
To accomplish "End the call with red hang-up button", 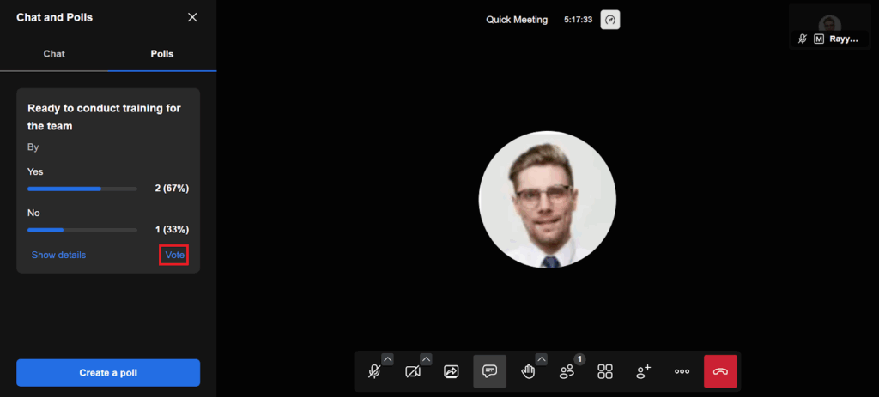I will (720, 372).
